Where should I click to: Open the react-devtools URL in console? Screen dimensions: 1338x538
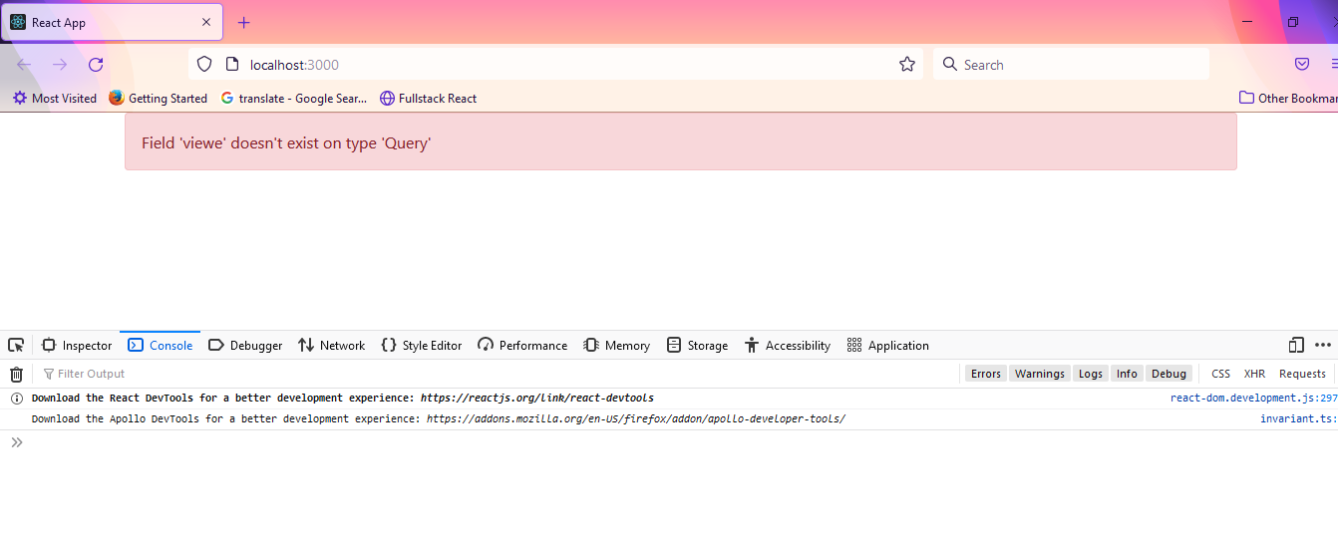(x=537, y=399)
